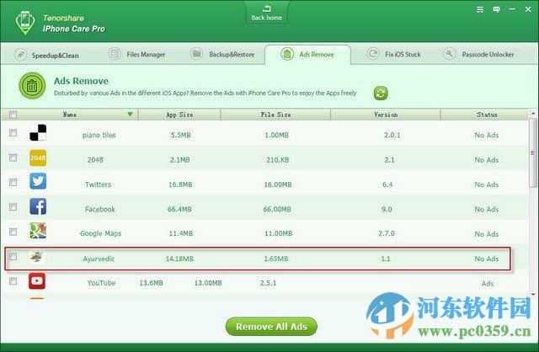Click the 'No Ads' status of Ayurvedic

[x=487, y=259]
